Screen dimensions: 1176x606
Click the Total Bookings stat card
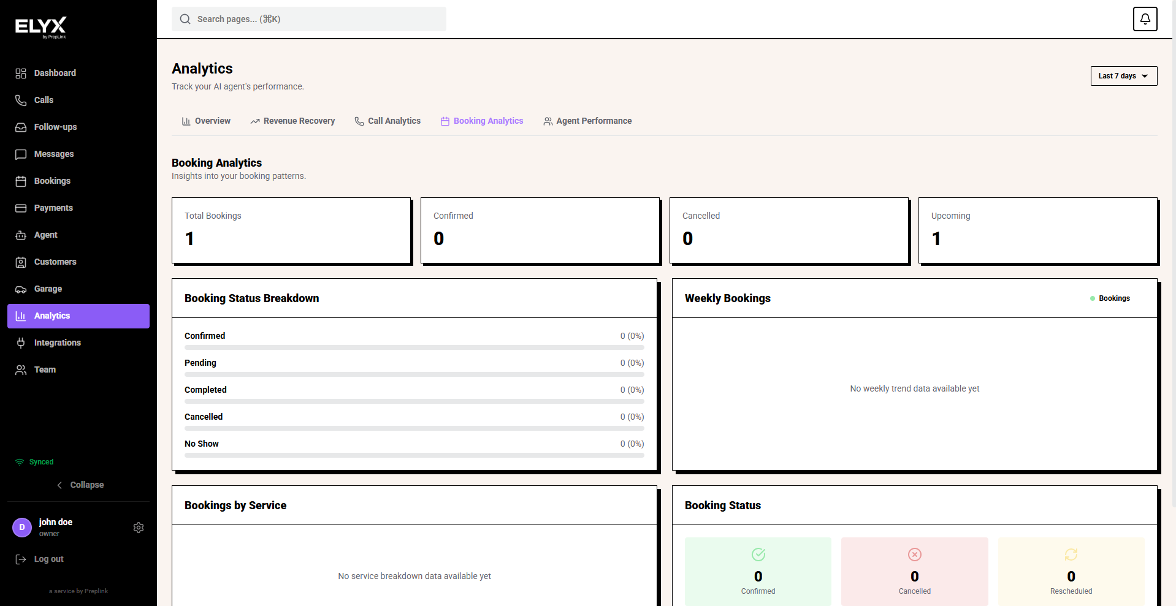[291, 230]
